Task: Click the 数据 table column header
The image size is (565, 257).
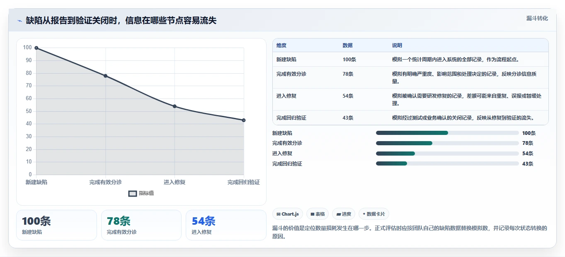Action: tap(348, 46)
